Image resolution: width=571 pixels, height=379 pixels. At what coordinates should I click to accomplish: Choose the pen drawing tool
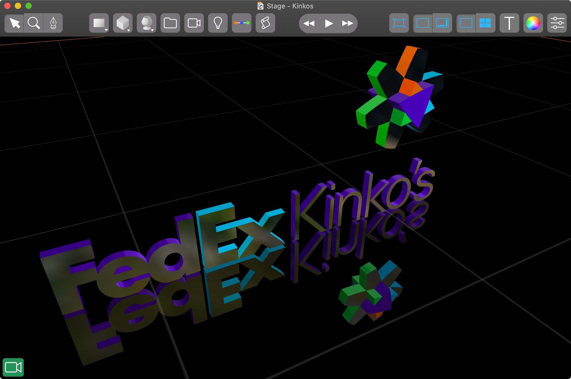53,23
